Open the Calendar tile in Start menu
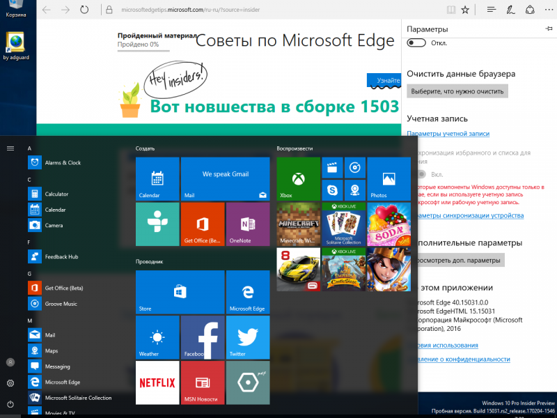This screenshot has width=557, height=418. pyautogui.click(x=157, y=179)
